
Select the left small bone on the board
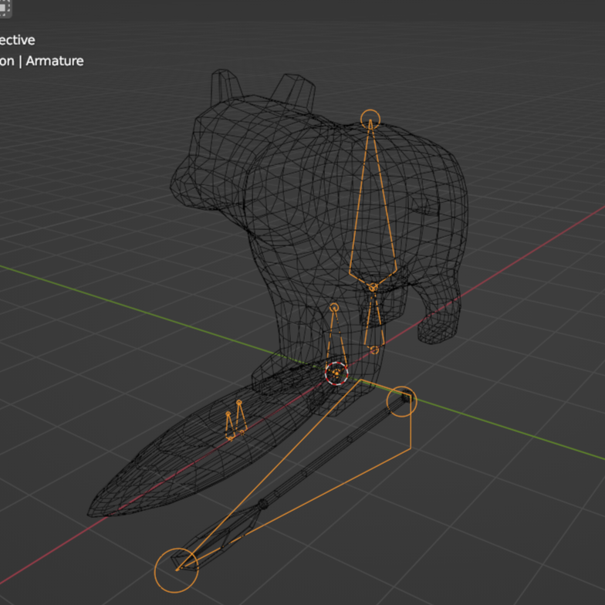[x=230, y=426]
